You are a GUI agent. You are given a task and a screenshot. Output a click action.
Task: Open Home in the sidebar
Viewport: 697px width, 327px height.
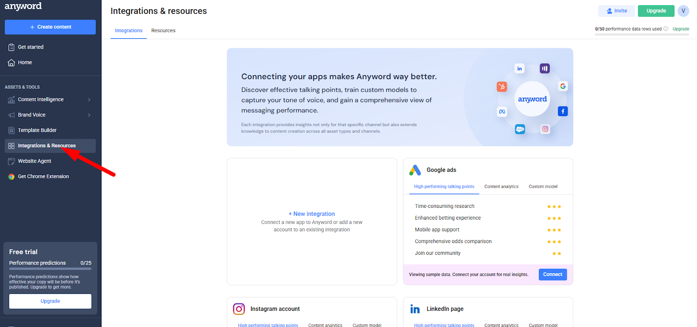click(50, 63)
